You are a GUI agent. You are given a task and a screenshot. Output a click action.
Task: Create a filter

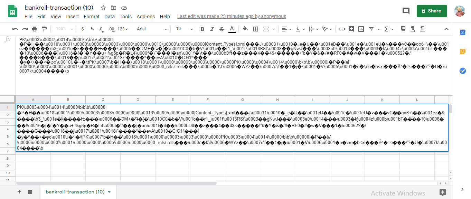coord(371,29)
